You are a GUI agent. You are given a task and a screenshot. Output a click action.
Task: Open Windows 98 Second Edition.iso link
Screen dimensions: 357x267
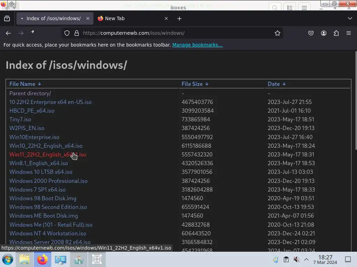point(48,207)
